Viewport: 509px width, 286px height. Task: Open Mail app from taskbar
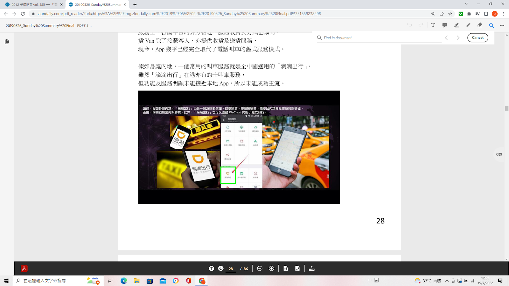(x=163, y=281)
